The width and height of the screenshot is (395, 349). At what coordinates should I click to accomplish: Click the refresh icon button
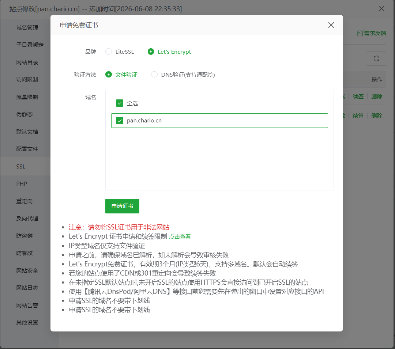[376, 58]
